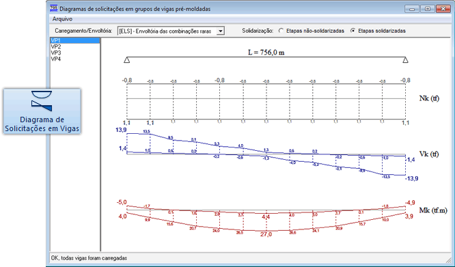Screen dimensions: 455x267
Task: Click the TQS application icon in title bar
Action: pyautogui.click(x=54, y=8)
